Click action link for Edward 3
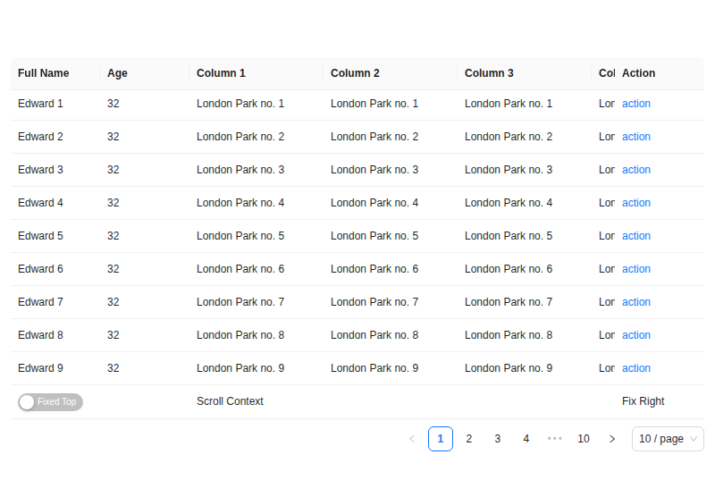Screen dimensions: 715x480 pyautogui.click(x=636, y=170)
